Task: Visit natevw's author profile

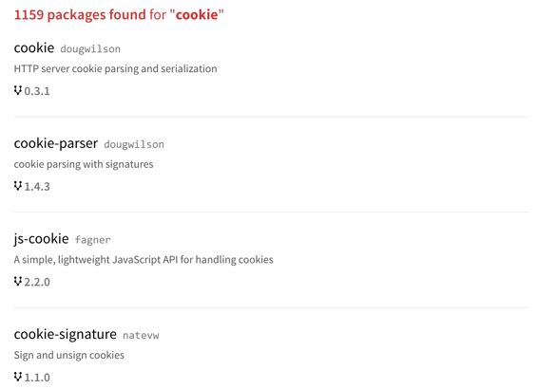Action: (141, 336)
